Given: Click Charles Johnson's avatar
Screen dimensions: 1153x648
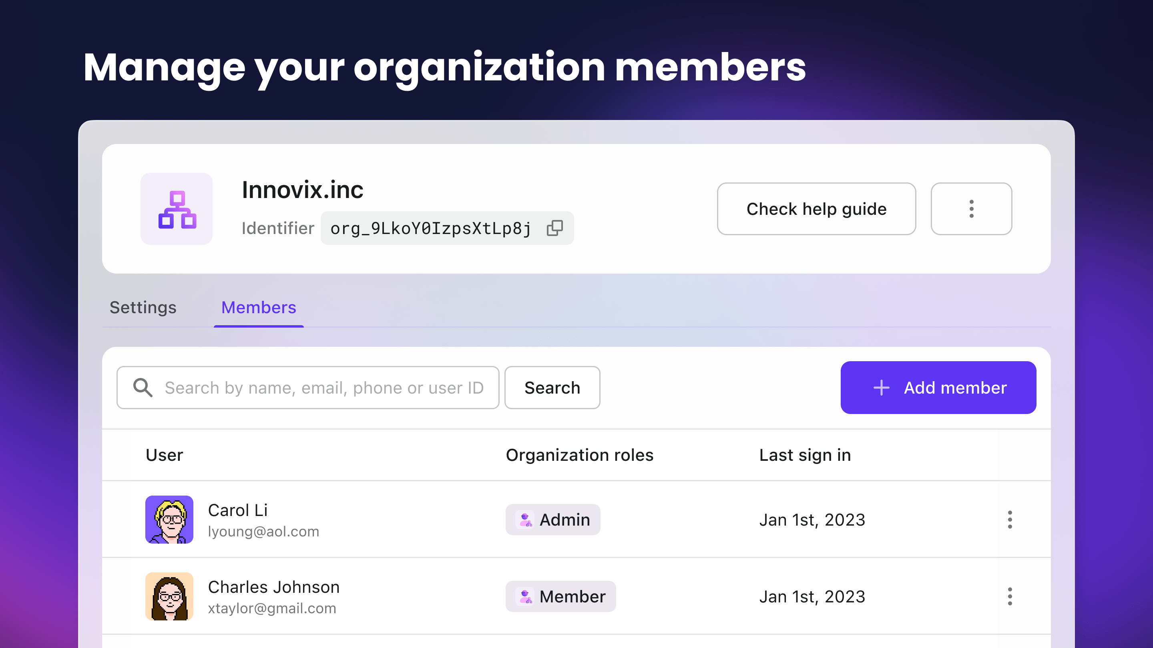Looking at the screenshot, I should click(x=169, y=596).
